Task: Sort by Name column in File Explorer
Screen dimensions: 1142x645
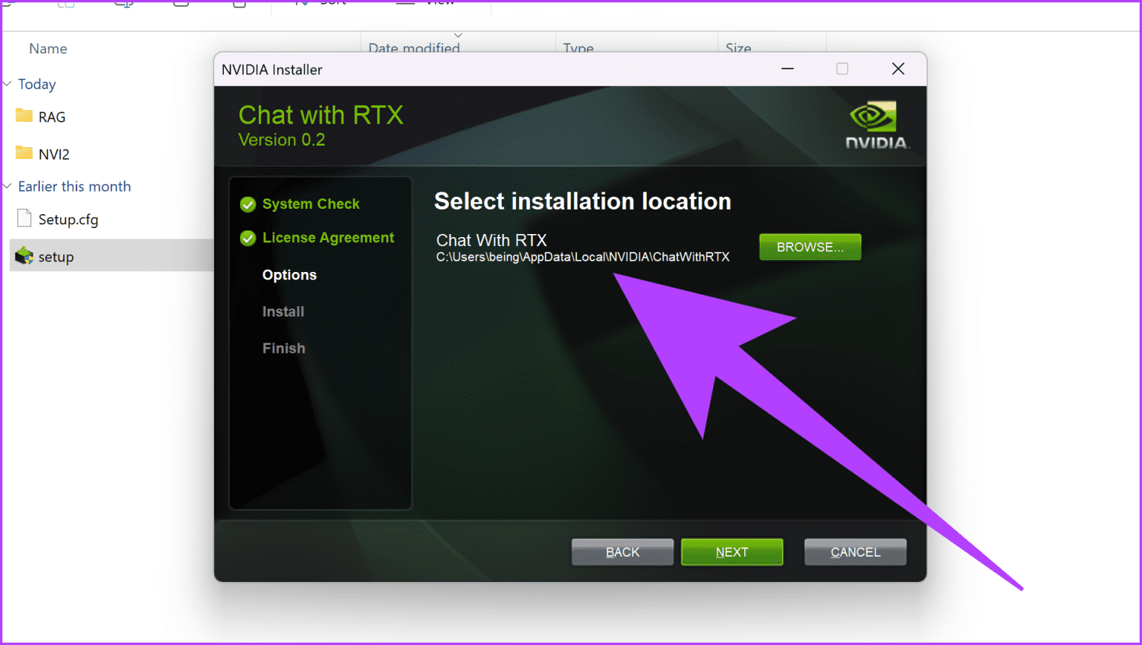Action: (x=48, y=48)
